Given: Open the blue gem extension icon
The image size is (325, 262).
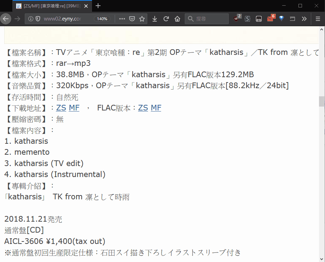Looking at the screenshot, I should tap(281, 19).
